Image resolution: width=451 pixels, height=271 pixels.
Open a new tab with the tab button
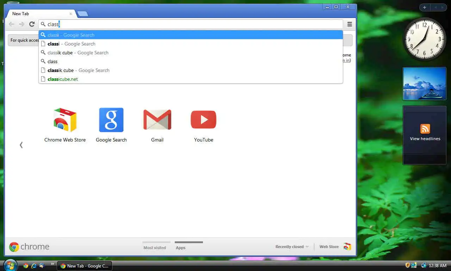82,14
